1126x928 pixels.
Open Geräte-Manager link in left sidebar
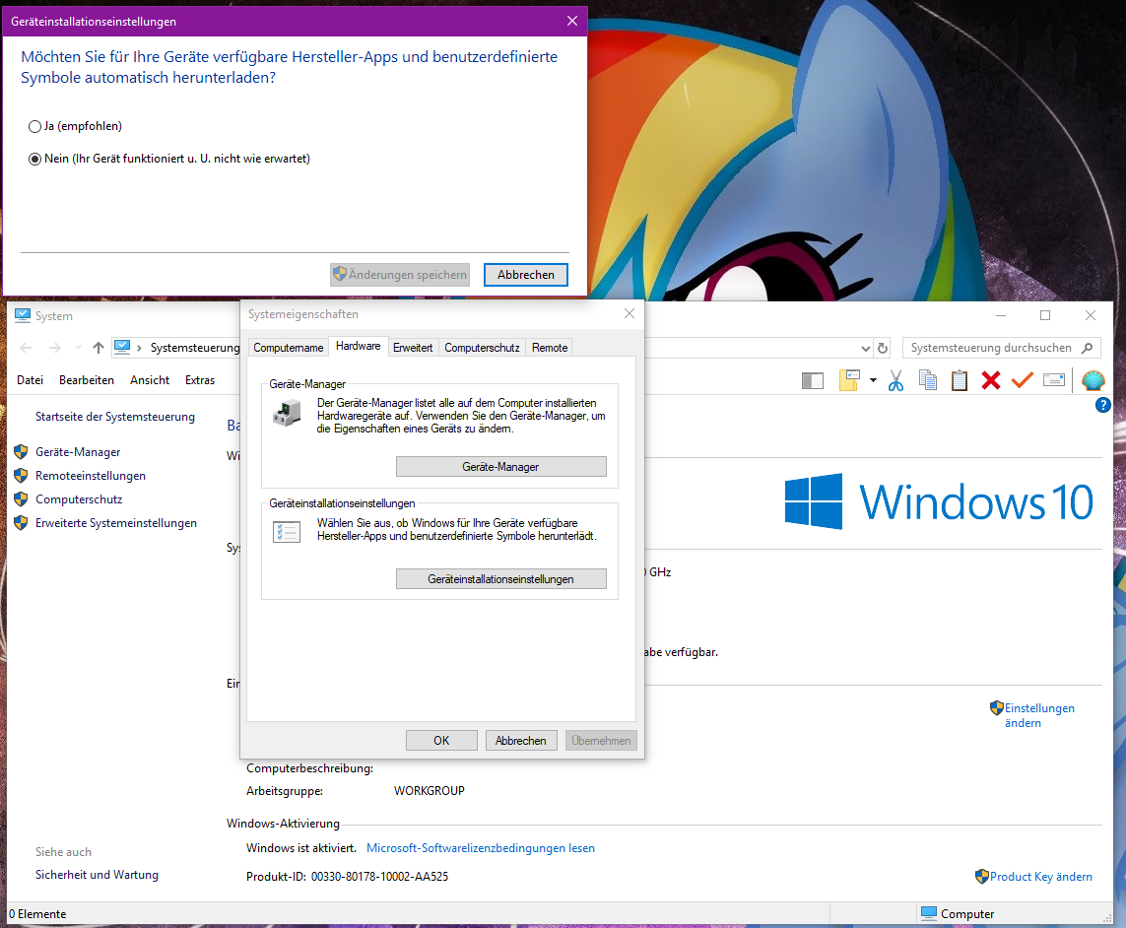click(x=78, y=452)
